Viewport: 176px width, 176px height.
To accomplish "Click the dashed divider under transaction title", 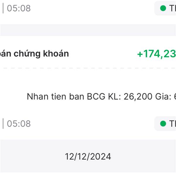I will pyautogui.click(x=88, y=68).
